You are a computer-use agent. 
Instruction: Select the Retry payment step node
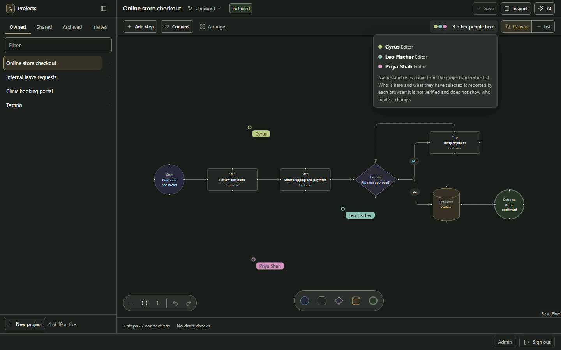(455, 143)
